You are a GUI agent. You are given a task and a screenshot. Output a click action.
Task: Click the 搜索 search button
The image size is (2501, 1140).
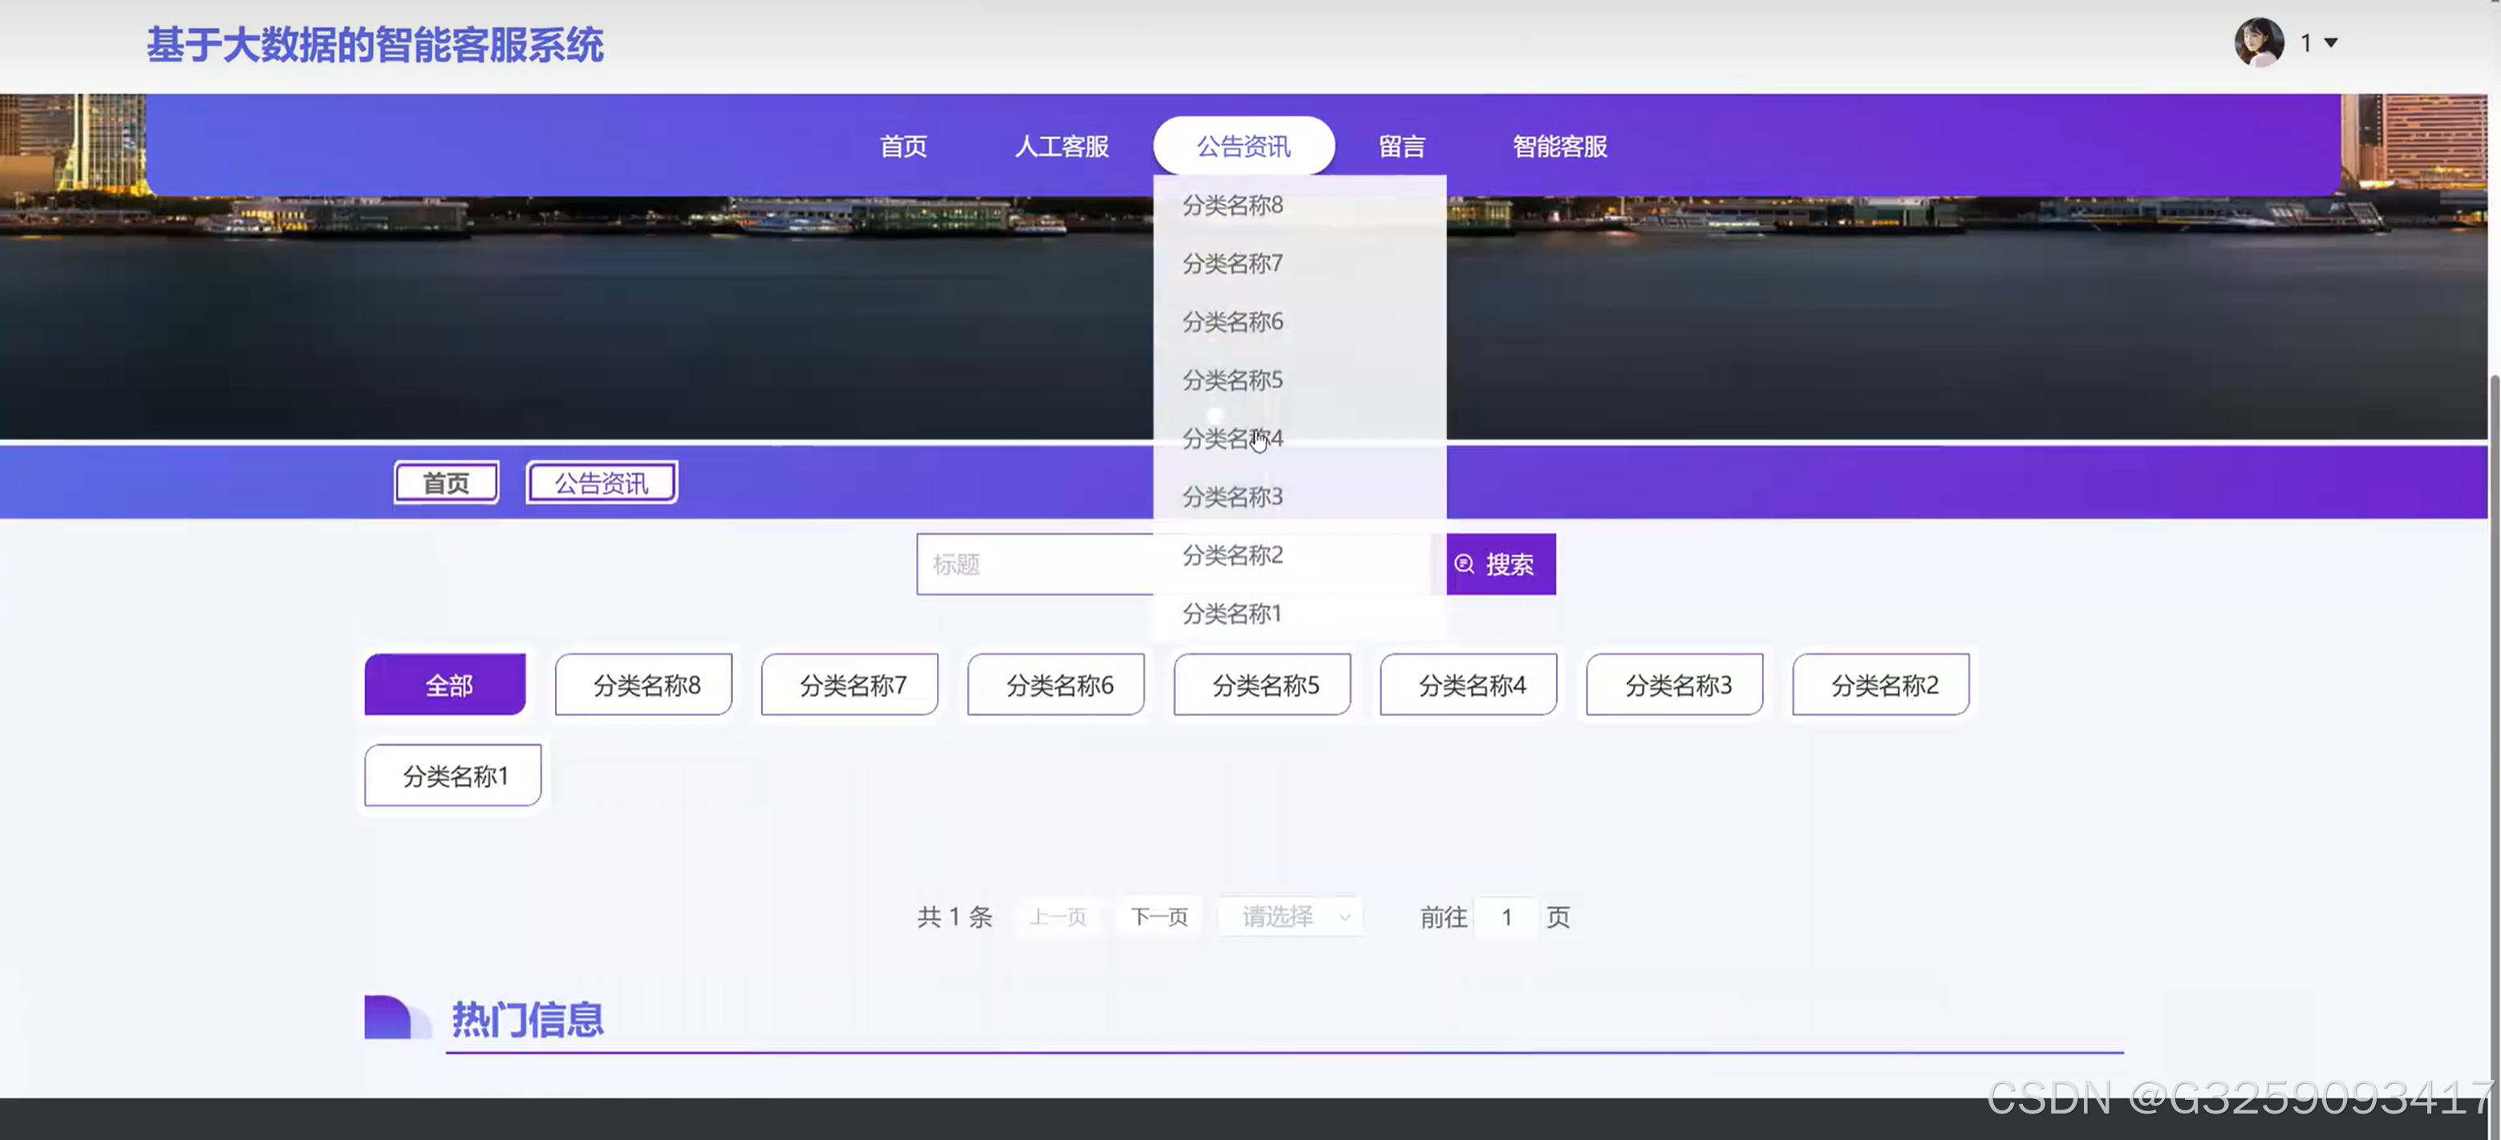(1500, 564)
